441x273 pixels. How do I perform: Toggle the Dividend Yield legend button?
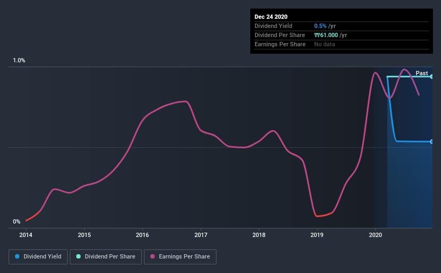coord(38,257)
